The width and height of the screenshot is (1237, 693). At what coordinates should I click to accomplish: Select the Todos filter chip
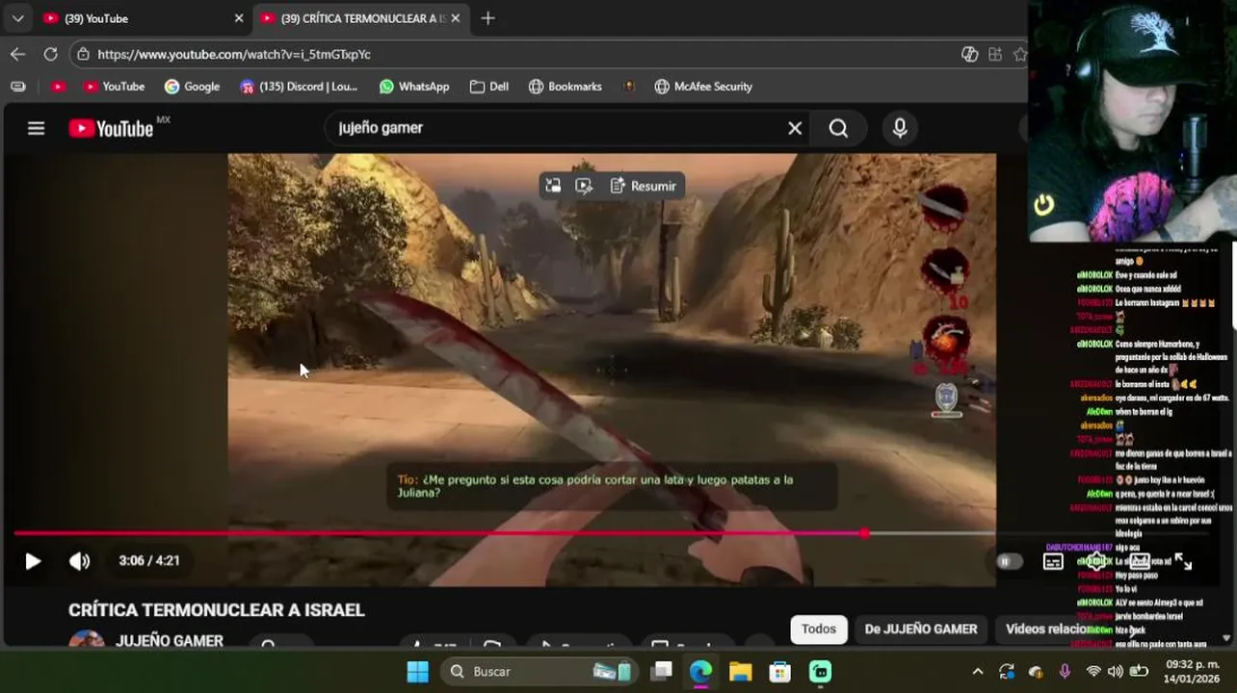click(819, 629)
